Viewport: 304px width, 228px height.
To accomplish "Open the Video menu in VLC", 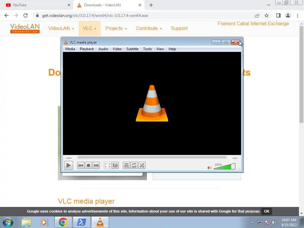I will [x=117, y=49].
